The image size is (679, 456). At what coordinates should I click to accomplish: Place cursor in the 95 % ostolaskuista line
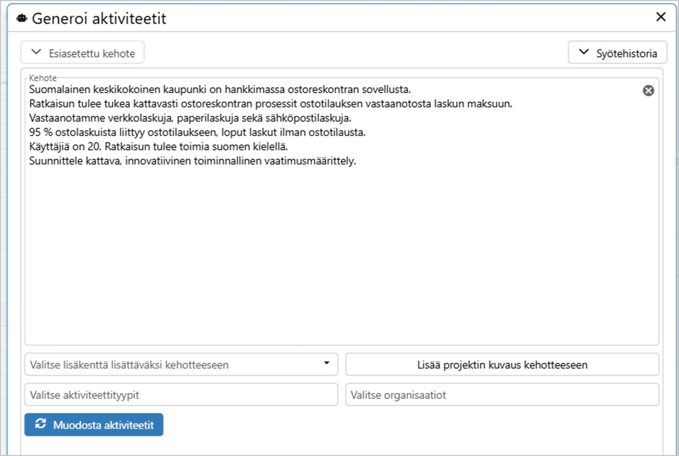point(197,133)
